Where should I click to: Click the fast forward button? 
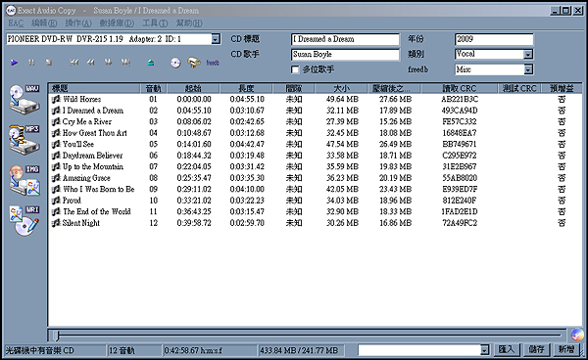coord(109,63)
